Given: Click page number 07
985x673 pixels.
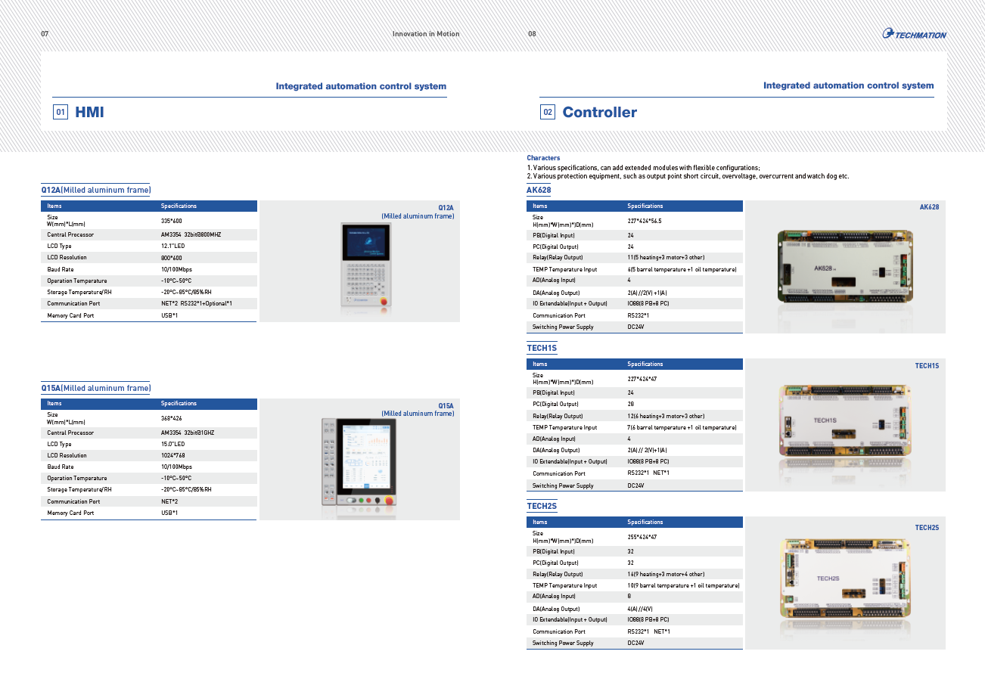Looking at the screenshot, I should [x=45, y=34].
